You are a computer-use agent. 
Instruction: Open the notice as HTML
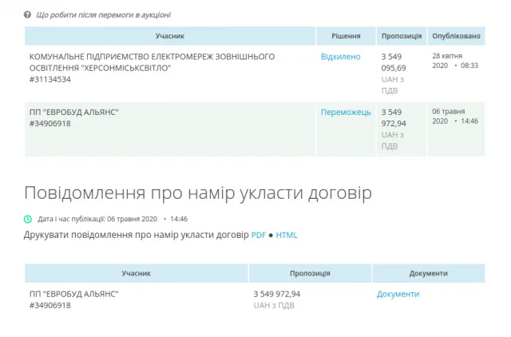point(287,235)
